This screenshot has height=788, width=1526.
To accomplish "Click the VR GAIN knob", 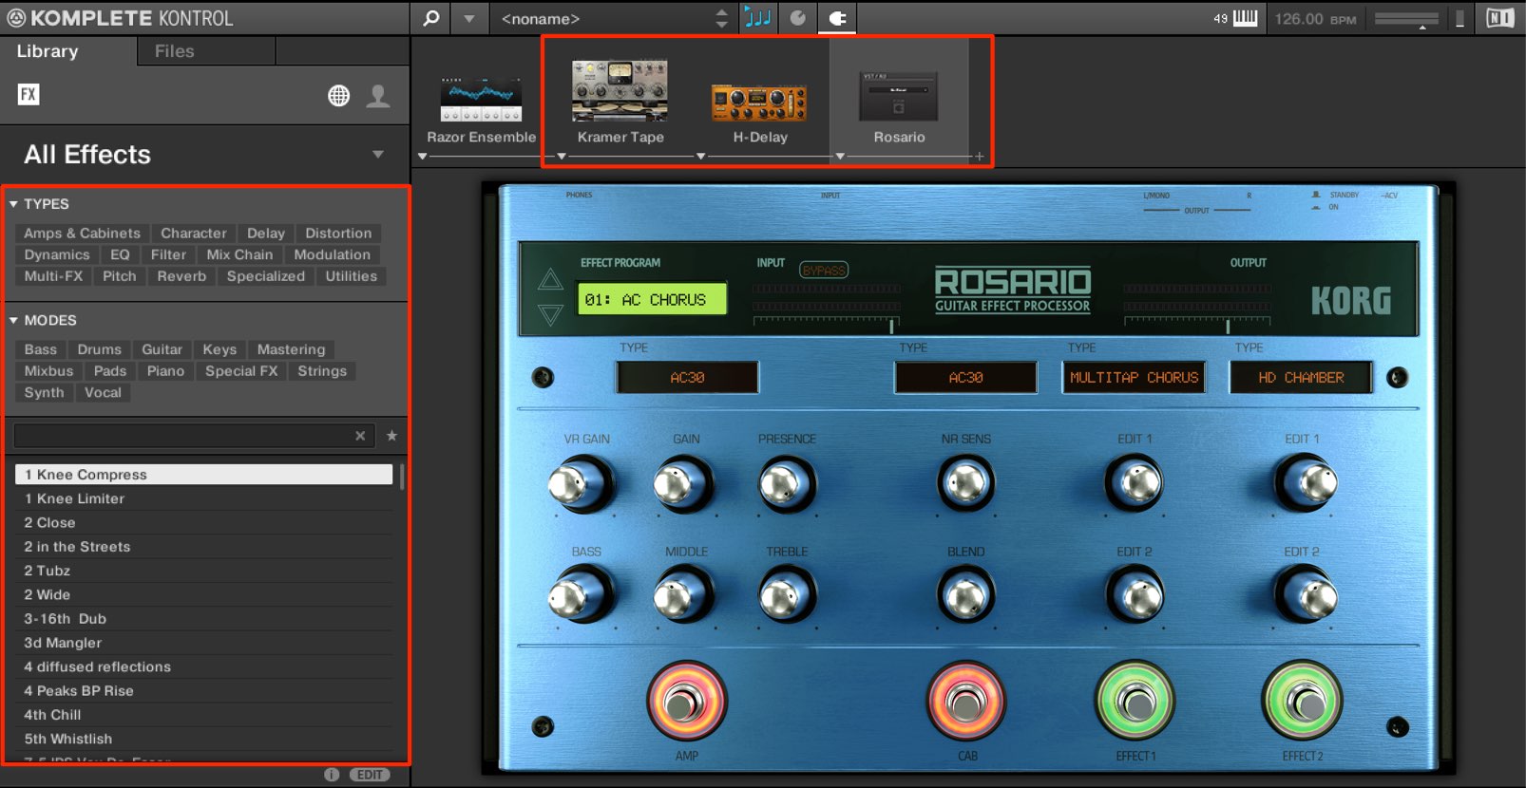I will (581, 484).
